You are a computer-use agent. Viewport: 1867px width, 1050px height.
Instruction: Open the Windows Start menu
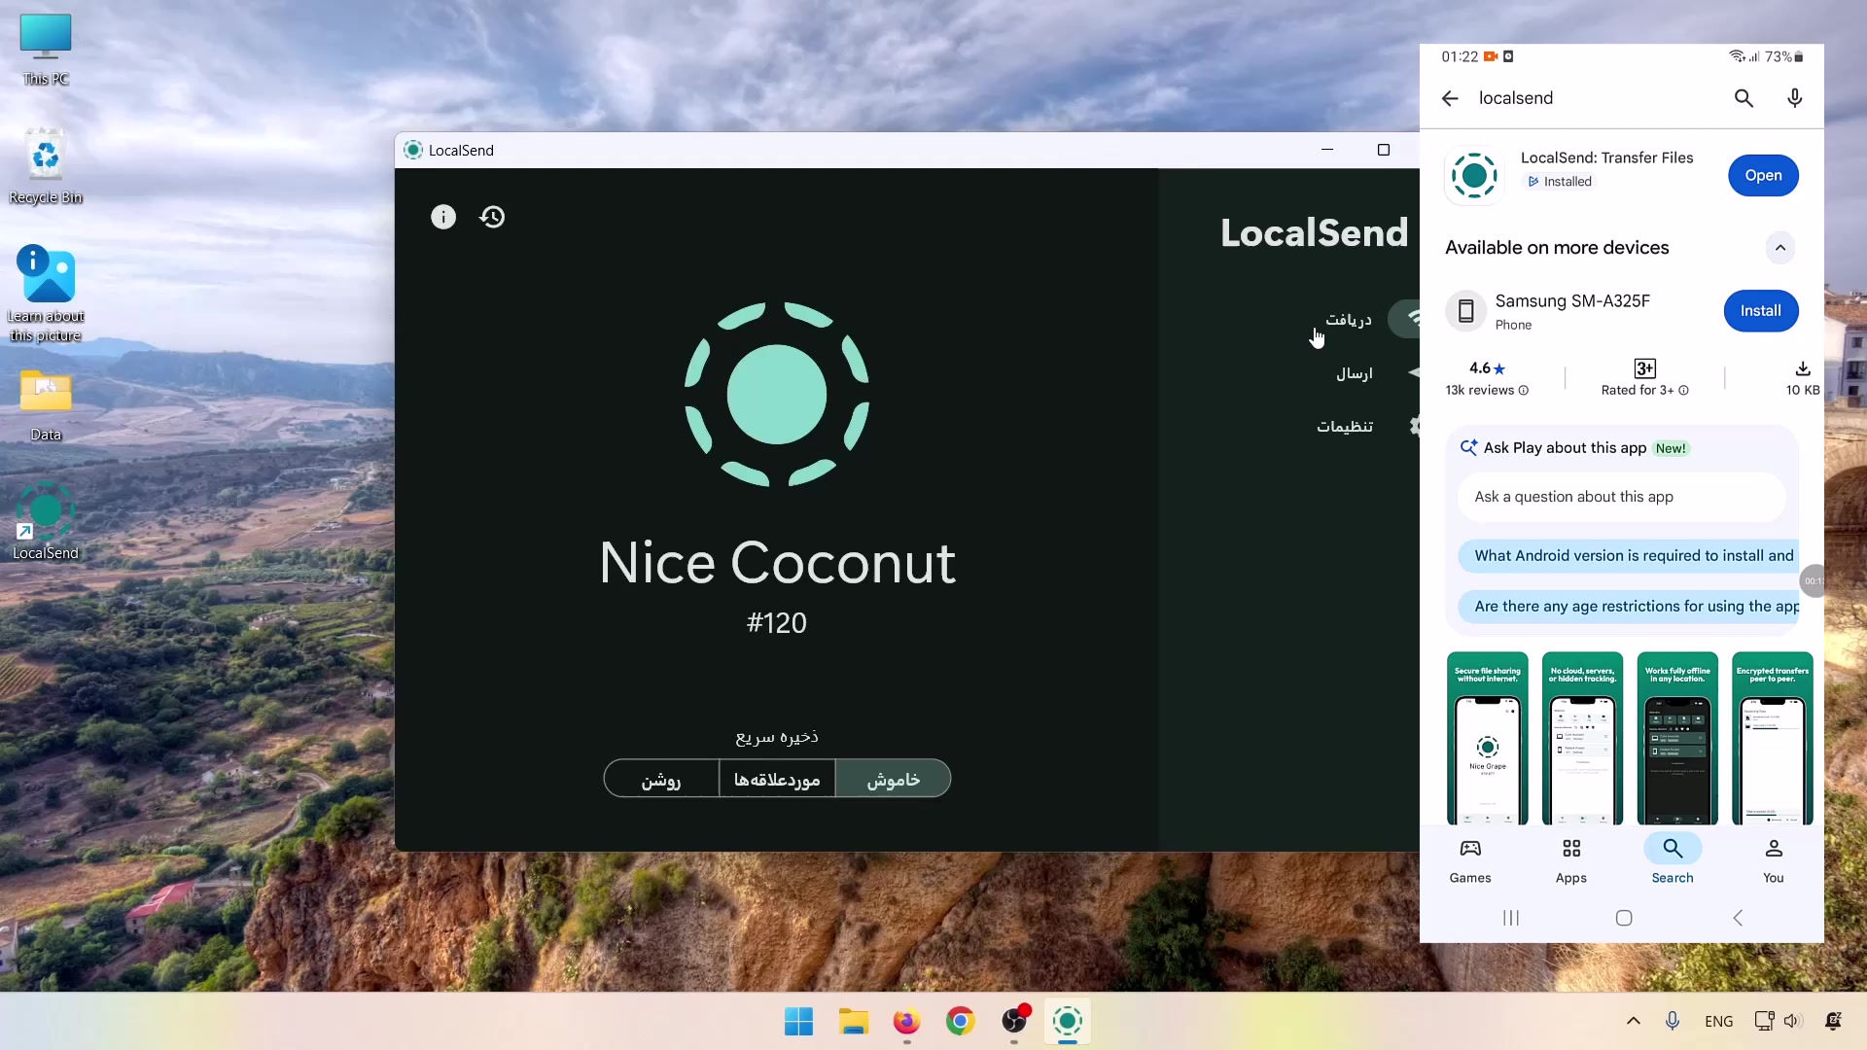pos(798,1022)
